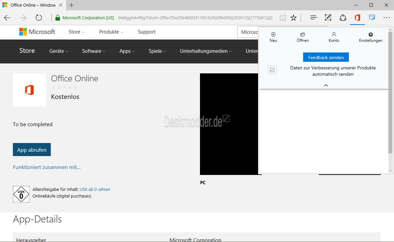394x242 pixels.
Task: Click the Store heading in dark bar
Action: point(27,50)
